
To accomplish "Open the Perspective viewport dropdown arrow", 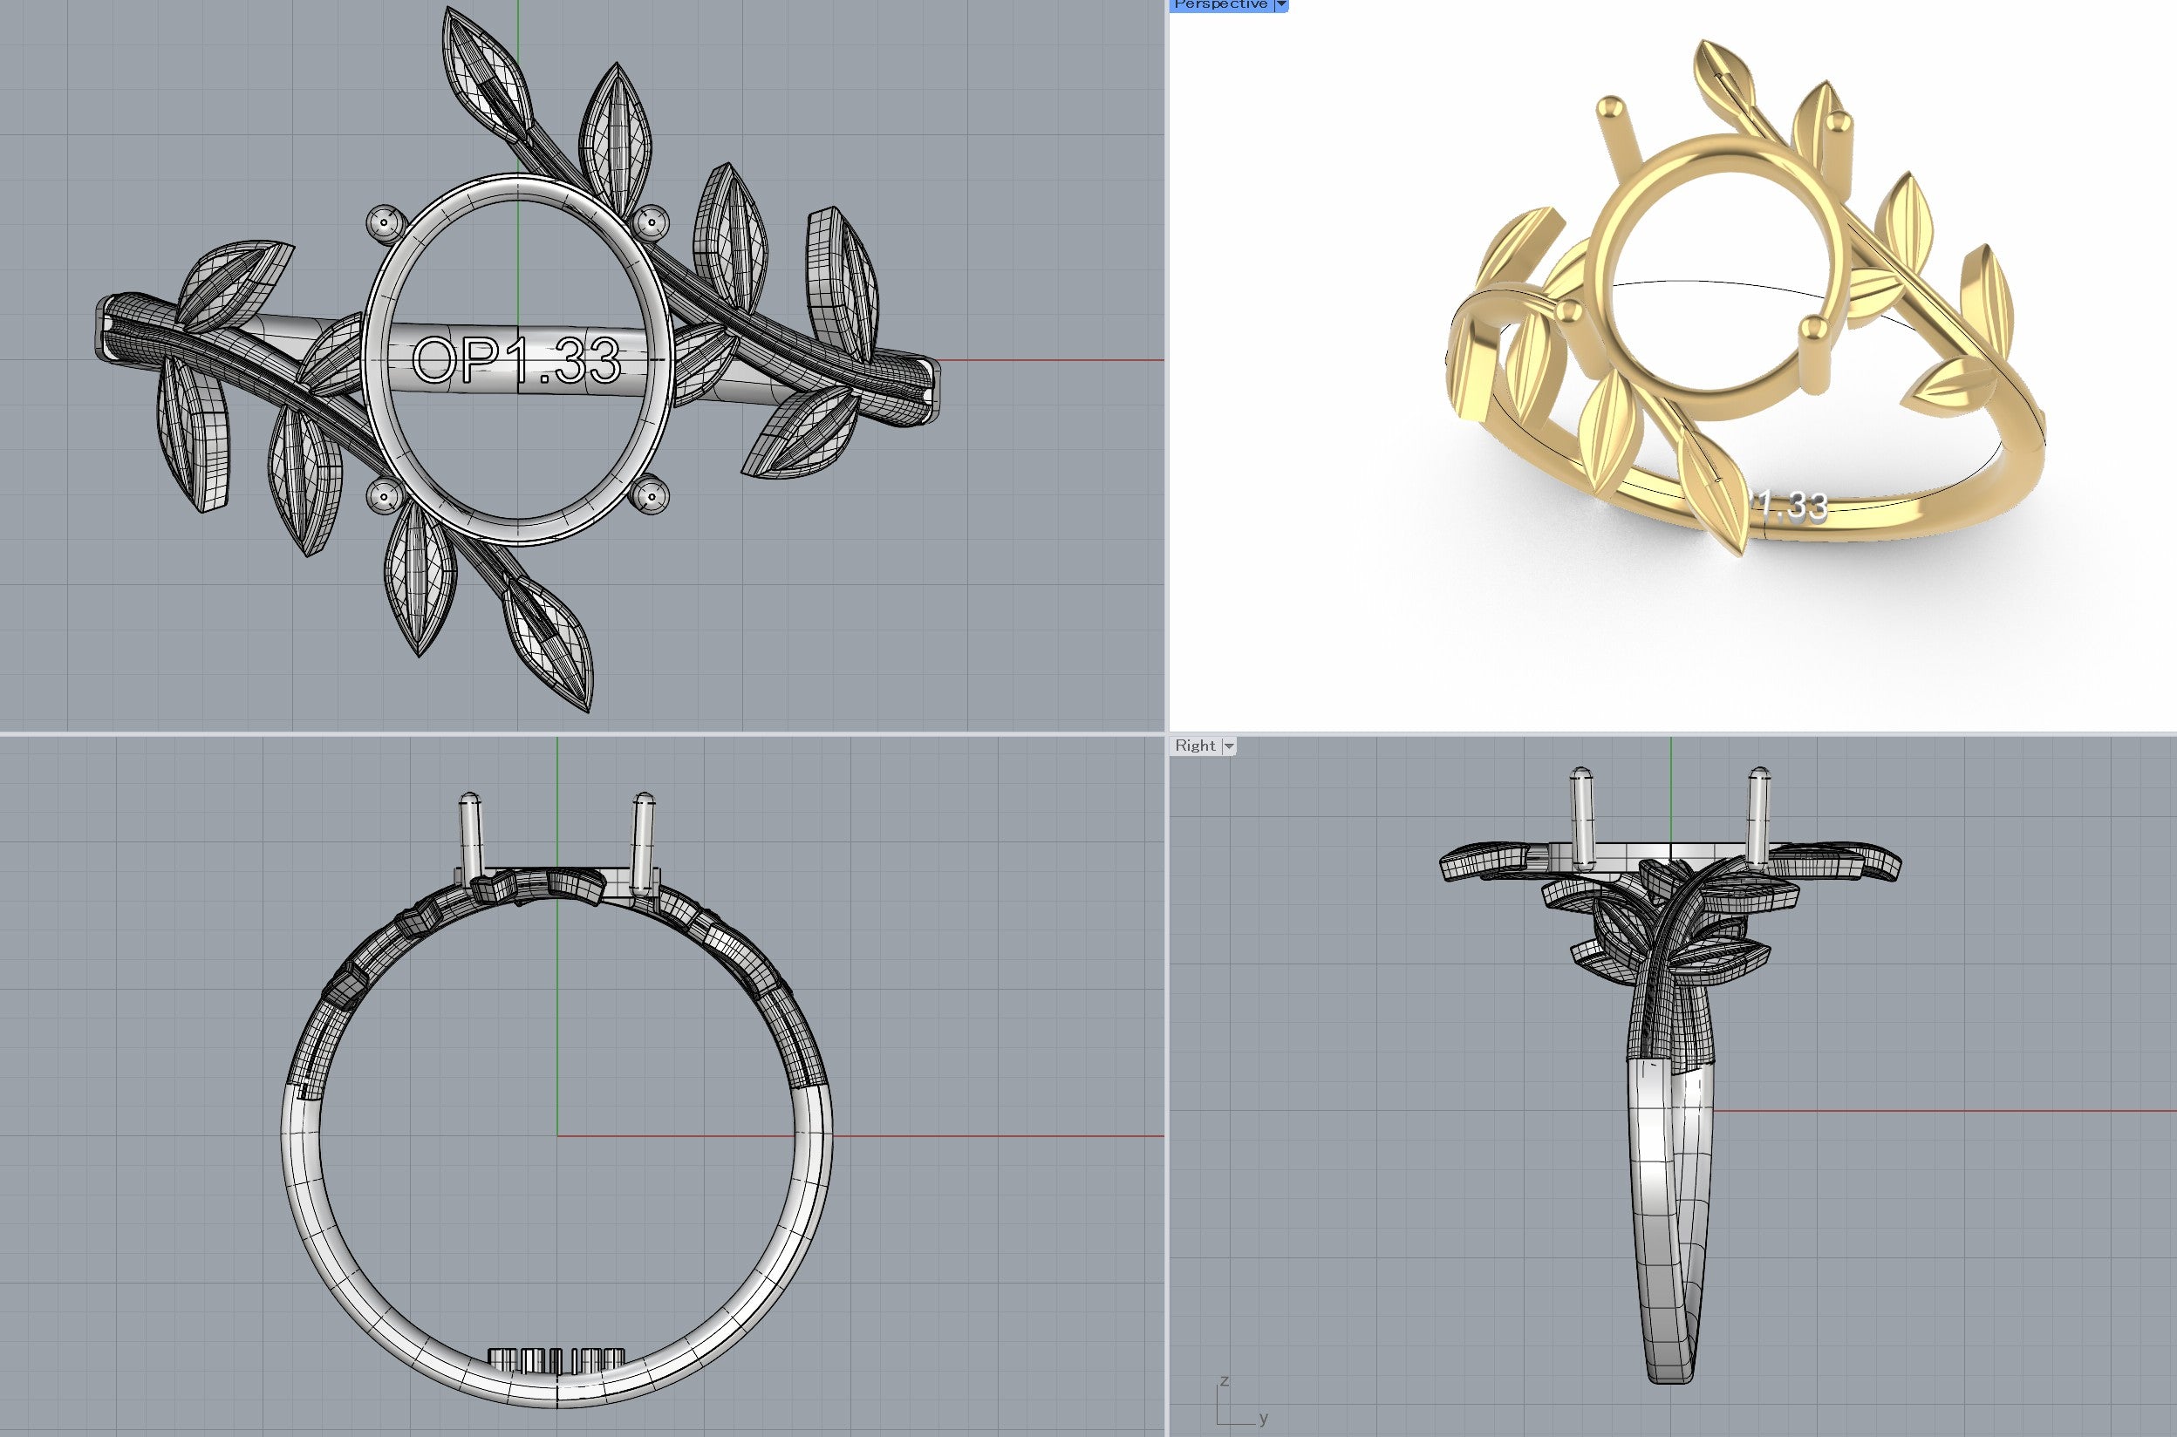I will point(1281,4).
